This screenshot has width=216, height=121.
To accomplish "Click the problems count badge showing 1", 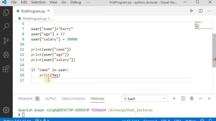I will click(37, 98).
